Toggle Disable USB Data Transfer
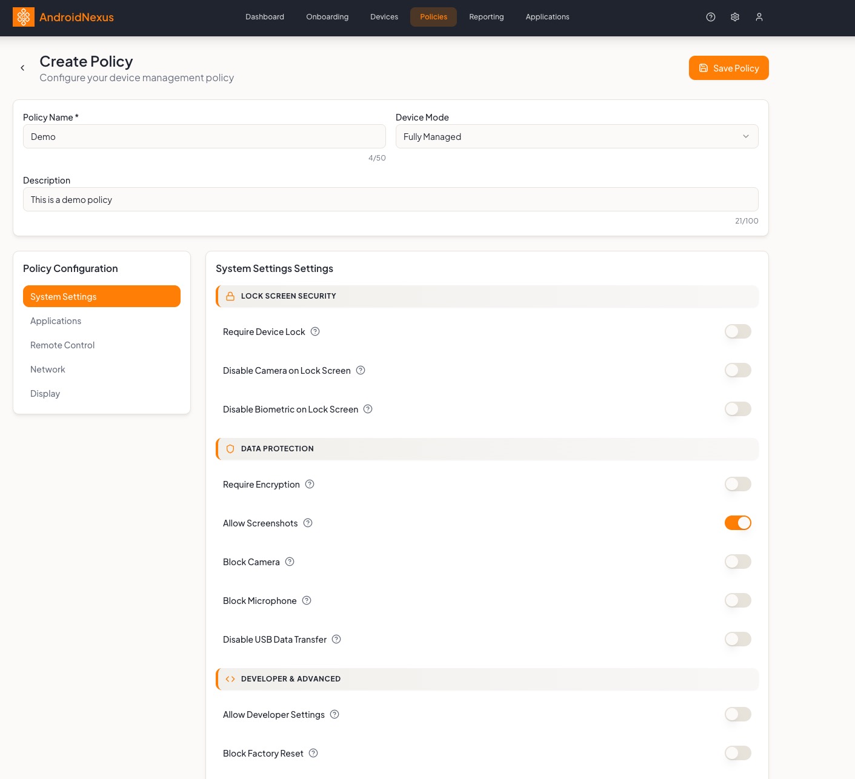Viewport: 855px width, 779px height. click(x=738, y=639)
